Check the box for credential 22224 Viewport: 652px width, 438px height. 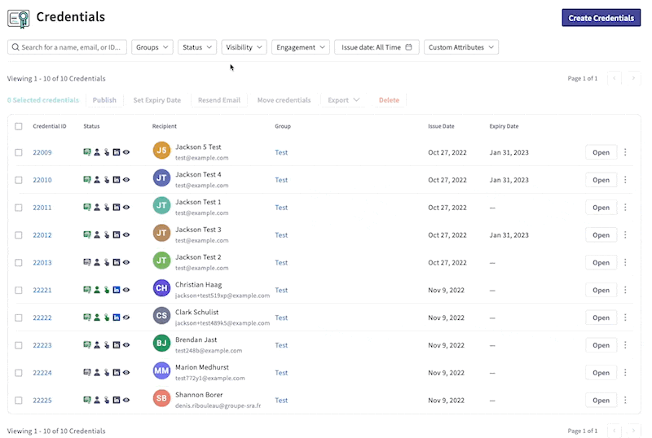point(19,373)
